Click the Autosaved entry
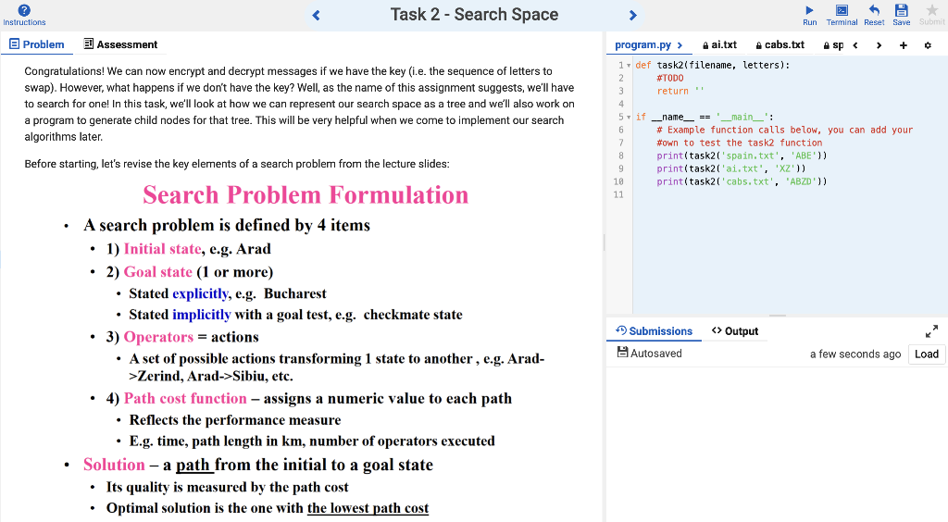This screenshot has height=522, width=948. [x=649, y=353]
